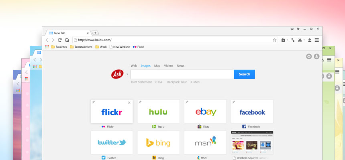Expand dropdown arrow beside the TV capture icon
Viewport: 345px width, 160px height.
tap(287, 40)
